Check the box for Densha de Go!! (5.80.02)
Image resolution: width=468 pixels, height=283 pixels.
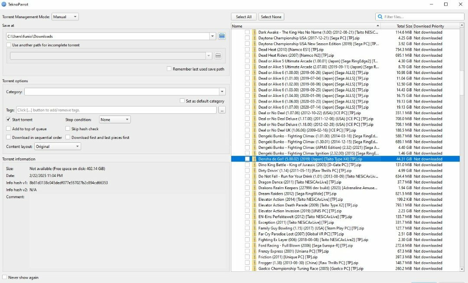[x=247, y=159]
